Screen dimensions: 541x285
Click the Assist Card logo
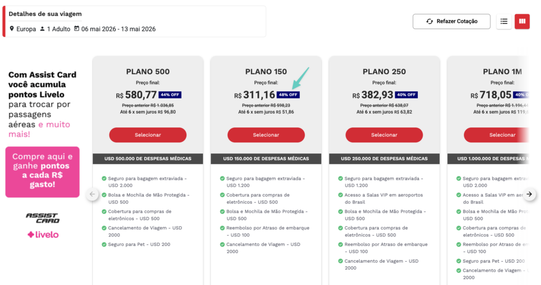[43, 218]
